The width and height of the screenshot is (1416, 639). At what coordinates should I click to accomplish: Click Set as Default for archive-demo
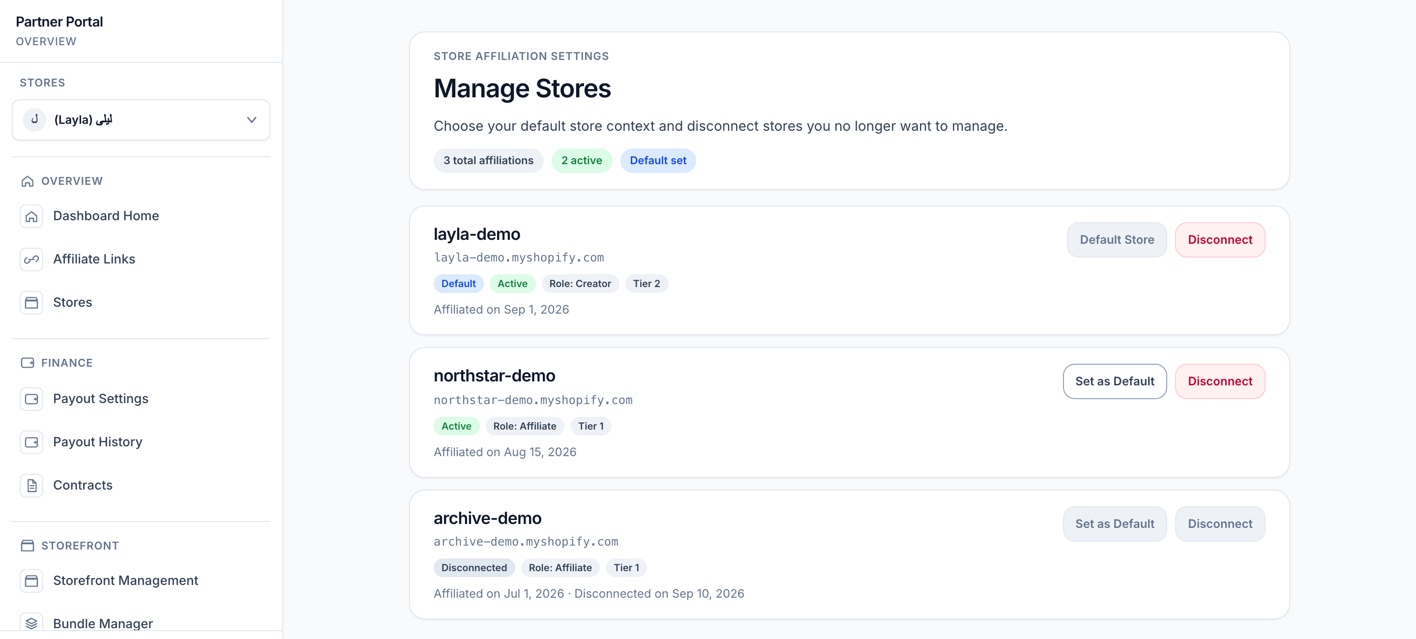pyautogui.click(x=1114, y=524)
